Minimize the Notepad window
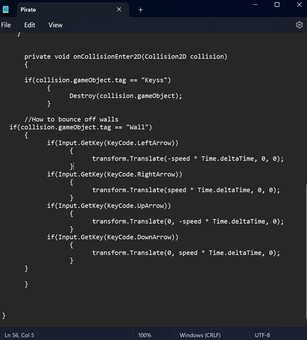 pyautogui.click(x=256, y=5)
